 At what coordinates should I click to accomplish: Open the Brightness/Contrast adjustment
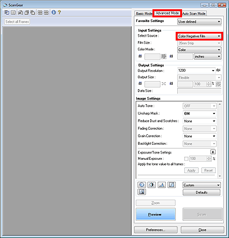coord(151,185)
